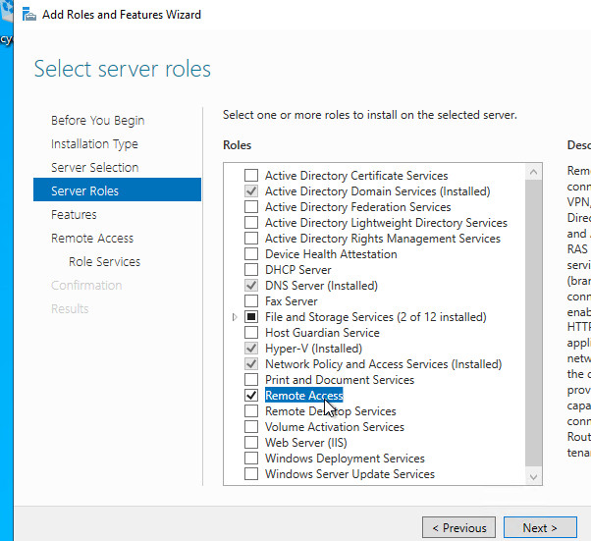Click the Previous button
Viewport: 591px width, 541px height.
(x=458, y=527)
